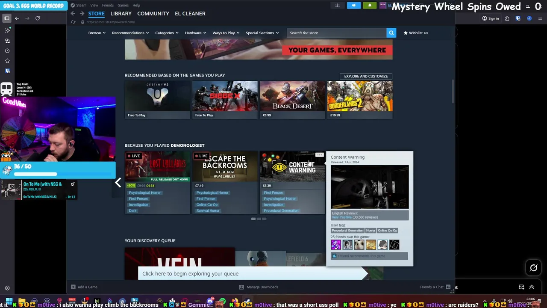Open Steam announcements megaphone button
This screenshot has width=547, height=308.
click(x=353, y=6)
